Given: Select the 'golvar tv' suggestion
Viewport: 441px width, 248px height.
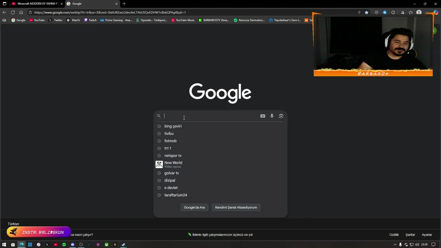Looking at the screenshot, I should pos(220,173).
